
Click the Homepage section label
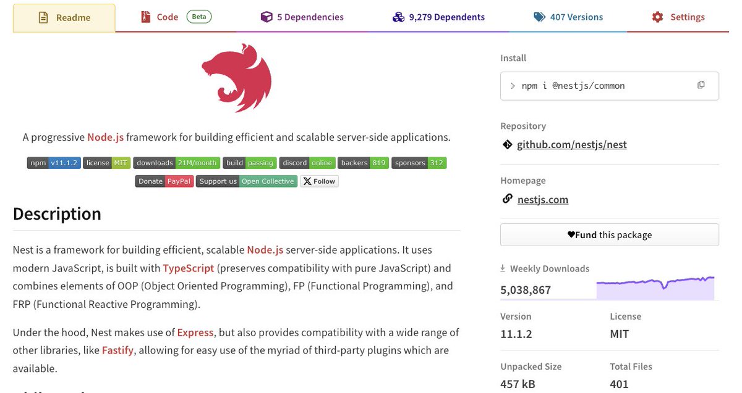click(x=523, y=181)
